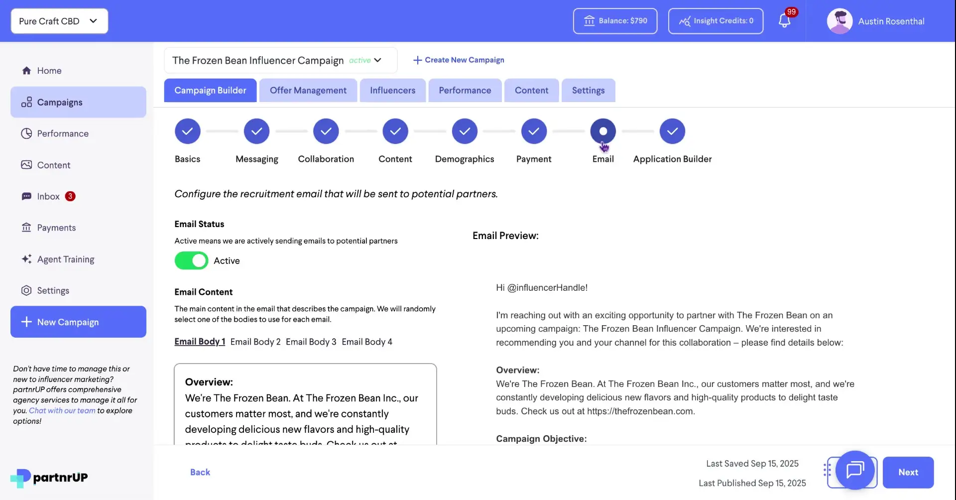Click the Next button
Screen dimensions: 956x500
pos(908,472)
